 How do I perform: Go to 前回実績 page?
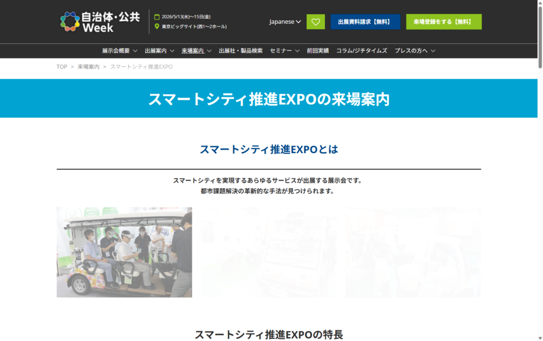(x=318, y=51)
